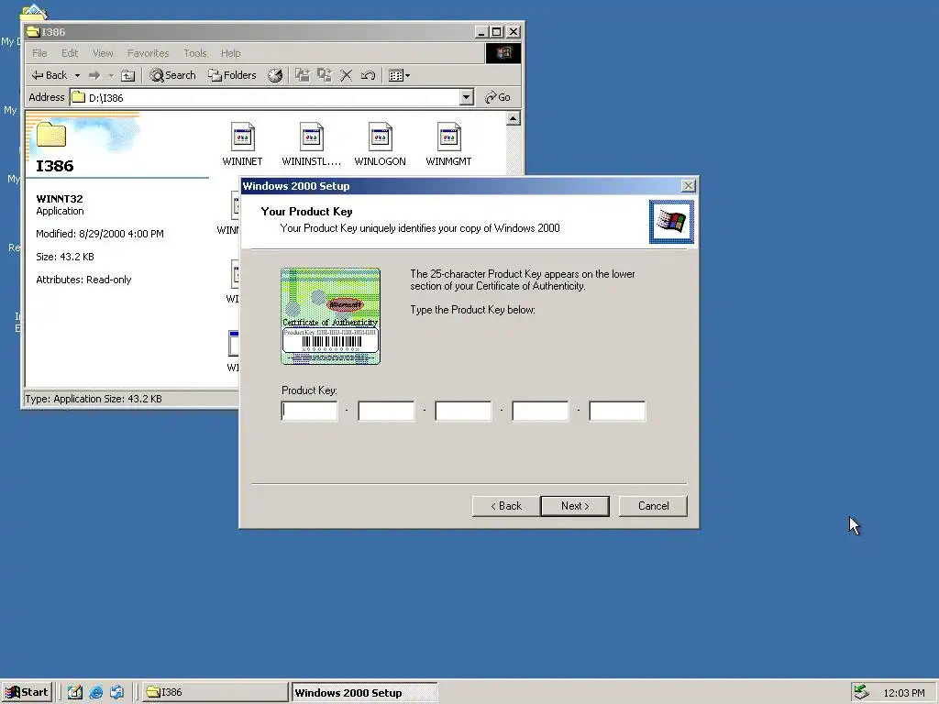Open the Search pane in Explorer toolbar
This screenshot has height=704, width=939.
click(172, 75)
